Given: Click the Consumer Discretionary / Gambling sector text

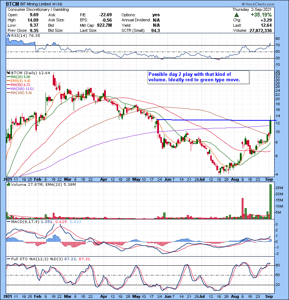Looking at the screenshot, I should [x=38, y=9].
